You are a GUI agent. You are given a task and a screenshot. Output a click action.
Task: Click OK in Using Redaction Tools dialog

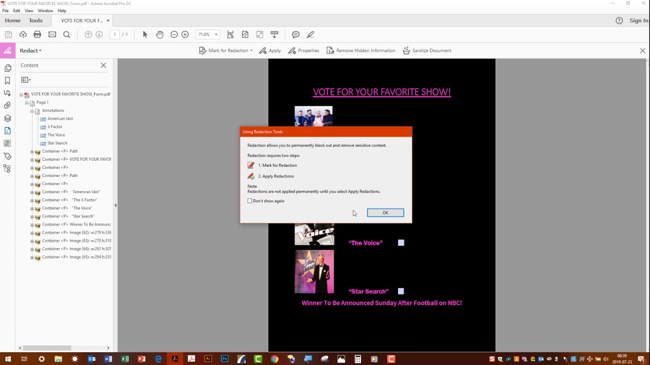[x=385, y=213]
